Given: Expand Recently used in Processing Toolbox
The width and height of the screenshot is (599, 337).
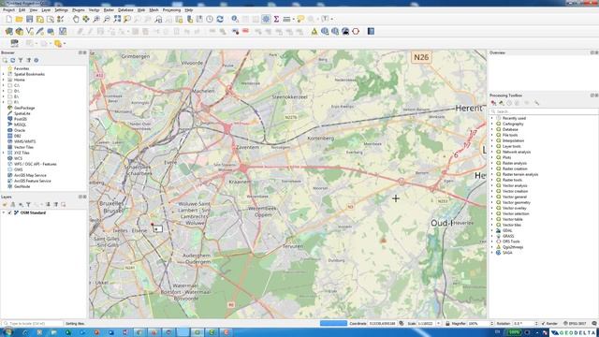Looking at the screenshot, I should pos(492,119).
